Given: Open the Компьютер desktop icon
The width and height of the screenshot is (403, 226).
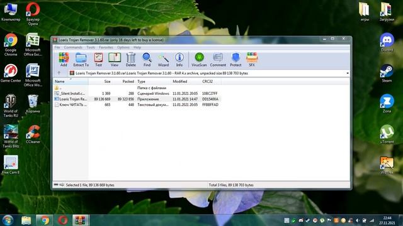Looking at the screenshot, I should [x=11, y=12].
